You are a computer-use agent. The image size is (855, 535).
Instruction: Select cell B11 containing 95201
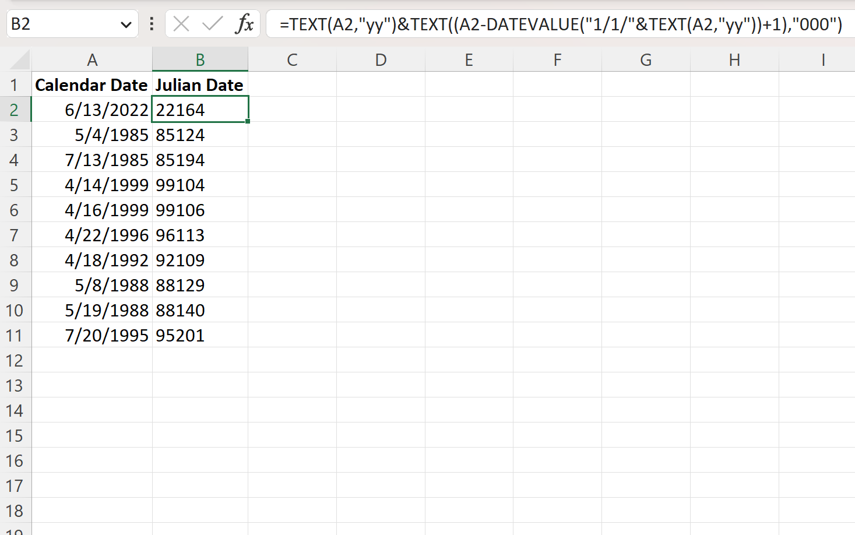coord(200,335)
